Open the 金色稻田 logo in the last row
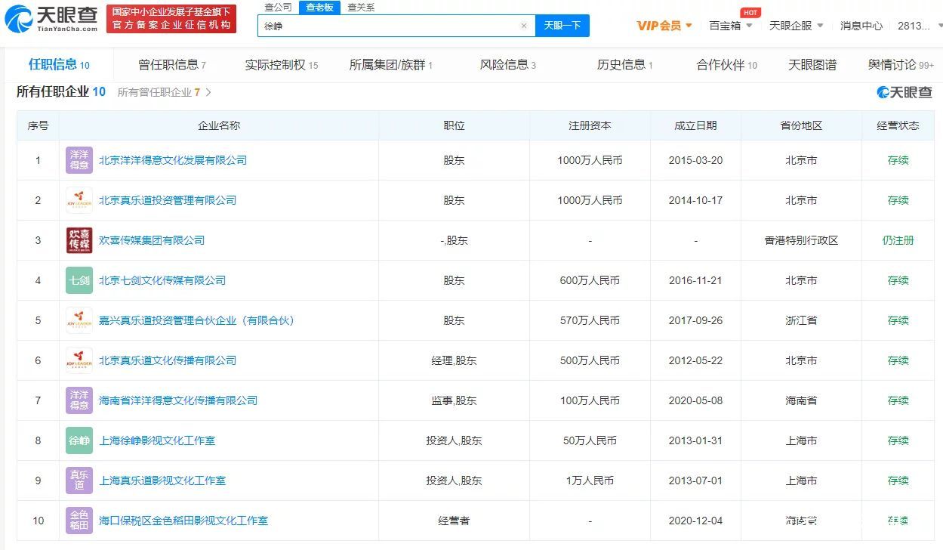The image size is (943, 550). pyautogui.click(x=79, y=521)
